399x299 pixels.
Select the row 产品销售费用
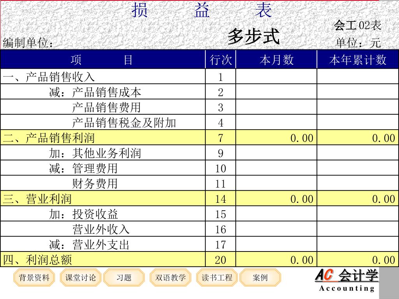[x=199, y=107]
